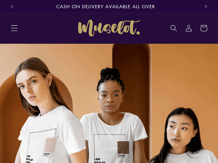Click the Muselot logo
Screen dimensions: 218x163
(109, 28)
